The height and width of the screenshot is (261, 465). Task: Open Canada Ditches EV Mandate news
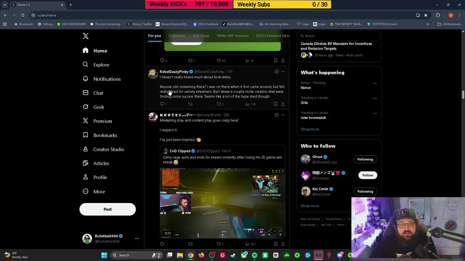tap(336, 46)
